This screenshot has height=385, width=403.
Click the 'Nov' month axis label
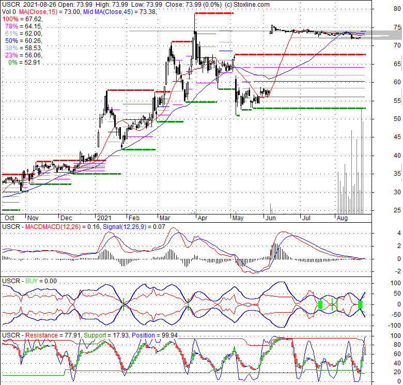pyautogui.click(x=33, y=218)
